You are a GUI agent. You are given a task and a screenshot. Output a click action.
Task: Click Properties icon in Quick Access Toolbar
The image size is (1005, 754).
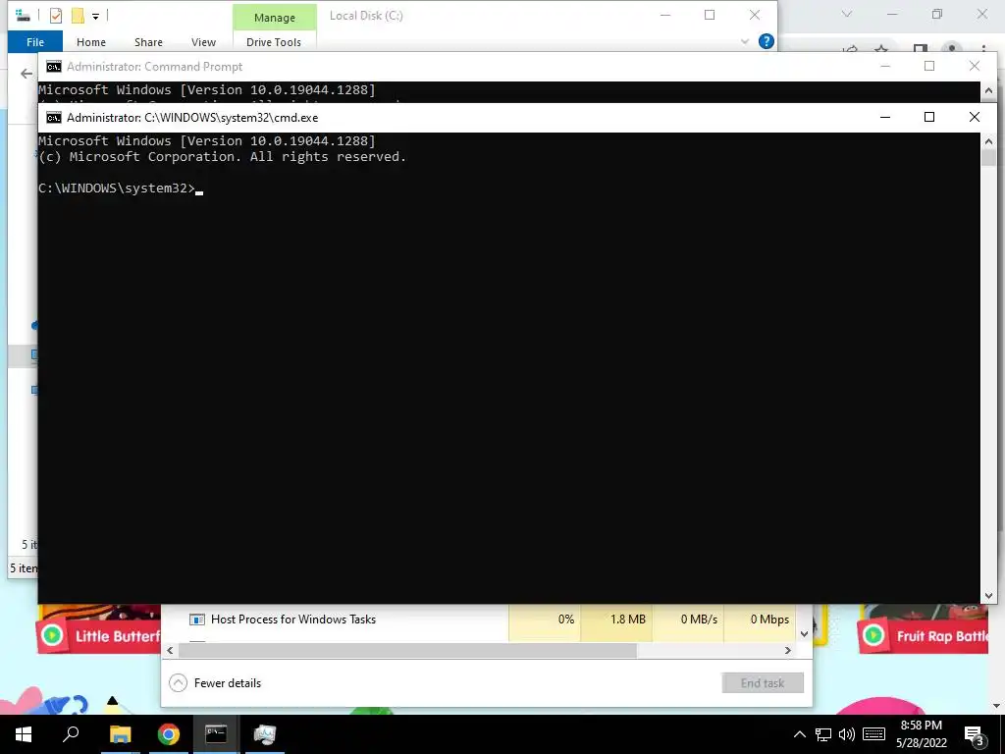tap(56, 16)
